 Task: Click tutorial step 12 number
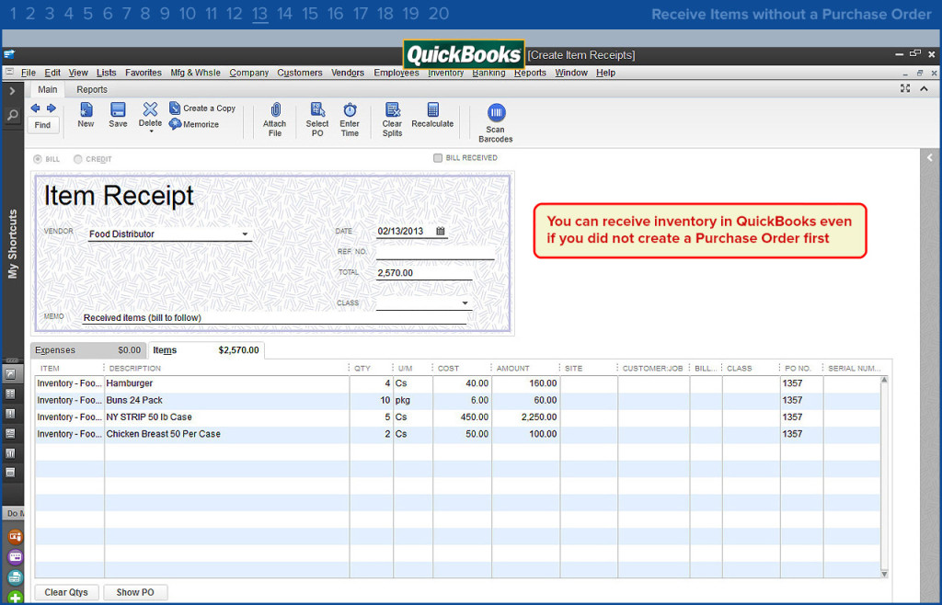(235, 14)
